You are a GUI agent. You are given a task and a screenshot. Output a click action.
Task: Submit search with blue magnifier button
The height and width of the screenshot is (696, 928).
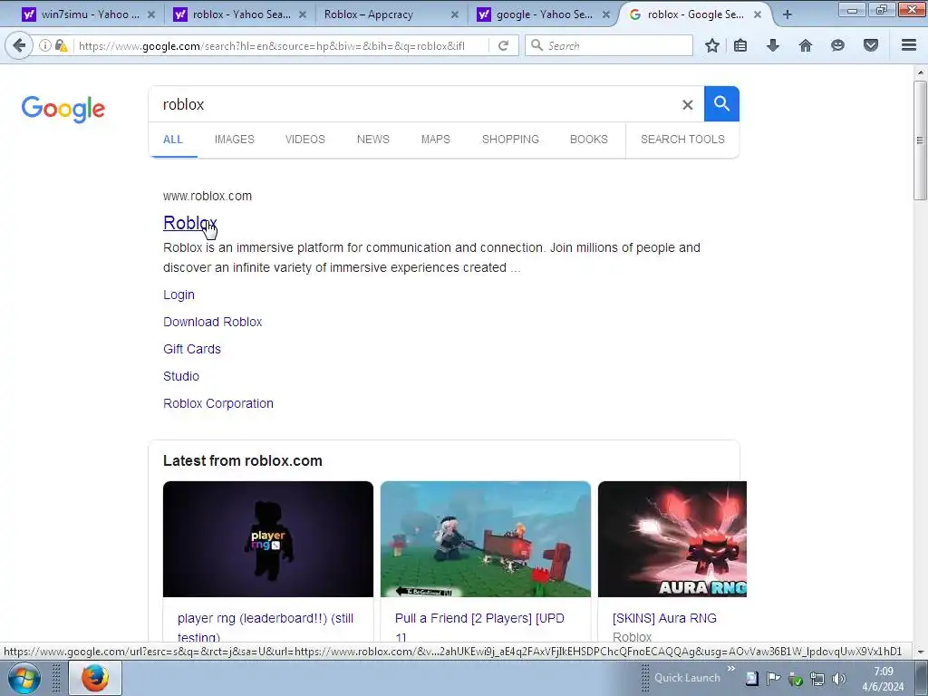(721, 103)
